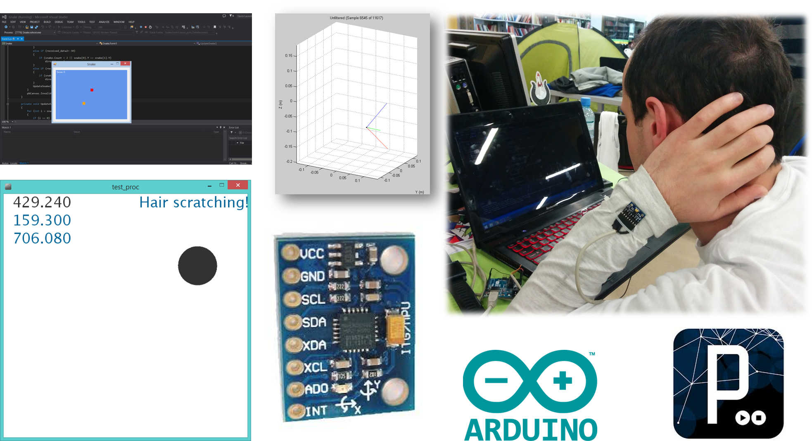812x441 pixels.
Task: Click the Save All icon in toolbar
Action: [36, 27]
